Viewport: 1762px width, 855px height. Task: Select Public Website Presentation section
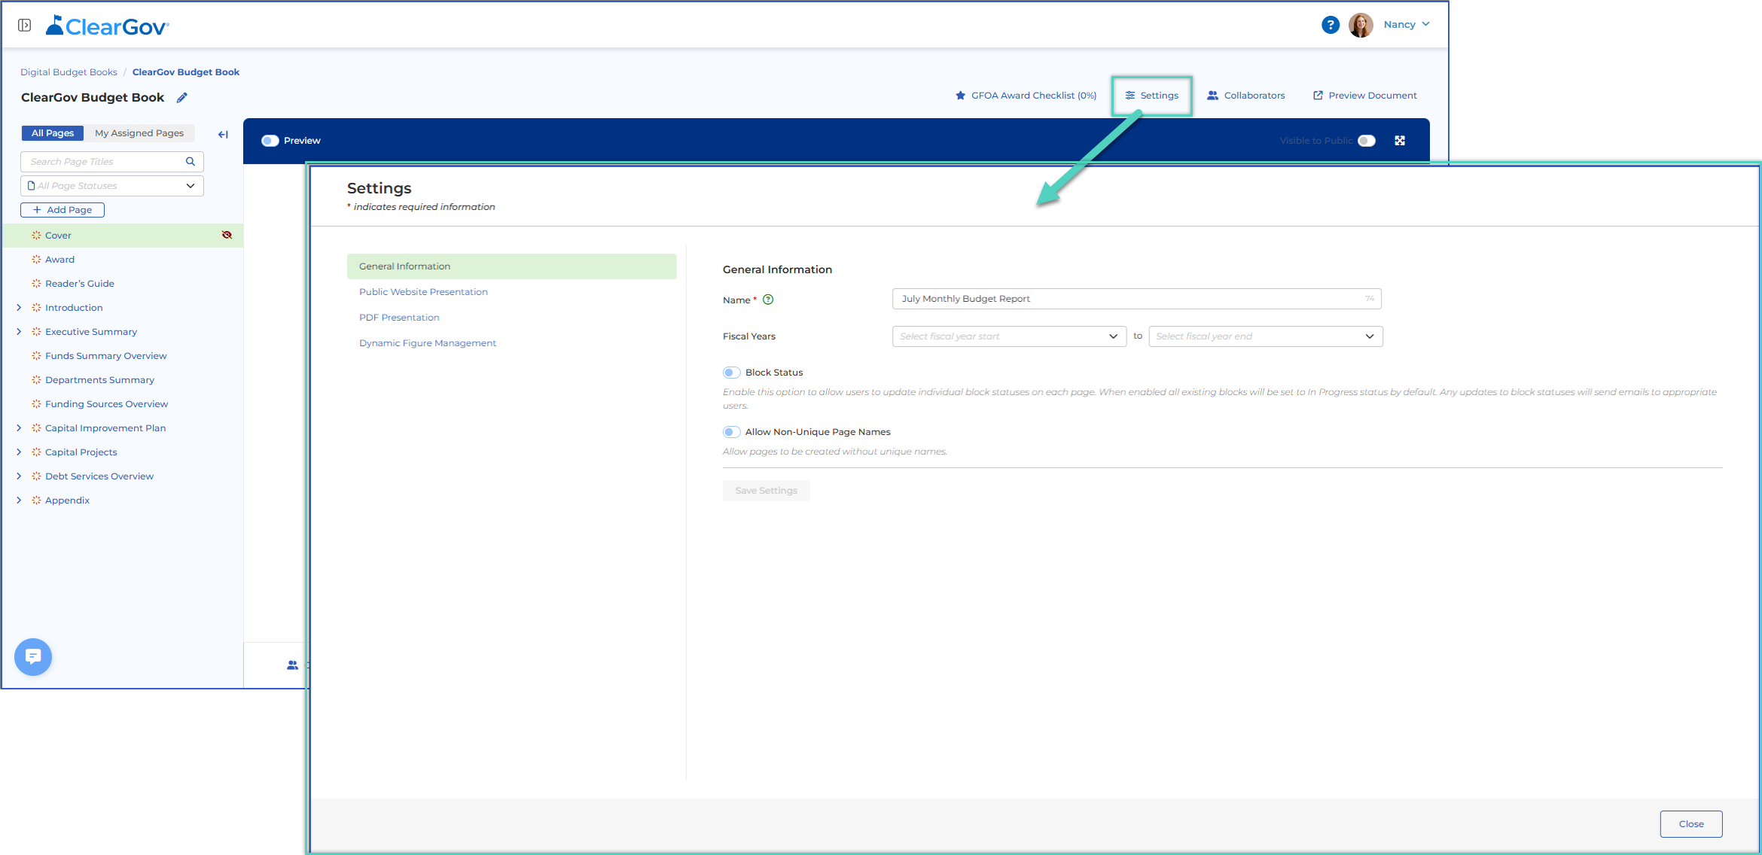click(423, 292)
